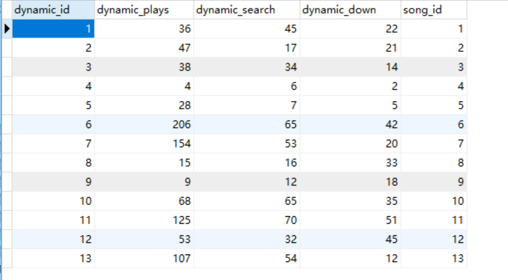The image size is (508, 280).
Task: Click dynamic_plays cell with value 107
Action: (x=144, y=258)
